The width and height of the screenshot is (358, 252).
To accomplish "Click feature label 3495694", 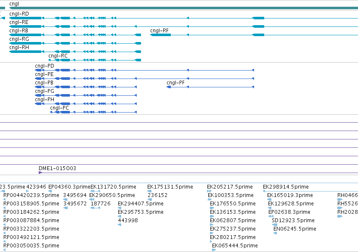I will (75, 195).
